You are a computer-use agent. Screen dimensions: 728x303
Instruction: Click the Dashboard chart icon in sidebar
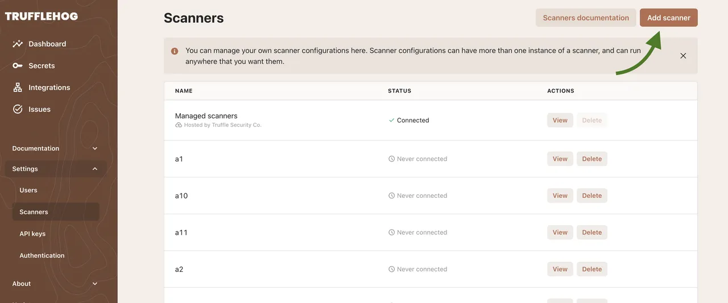18,44
